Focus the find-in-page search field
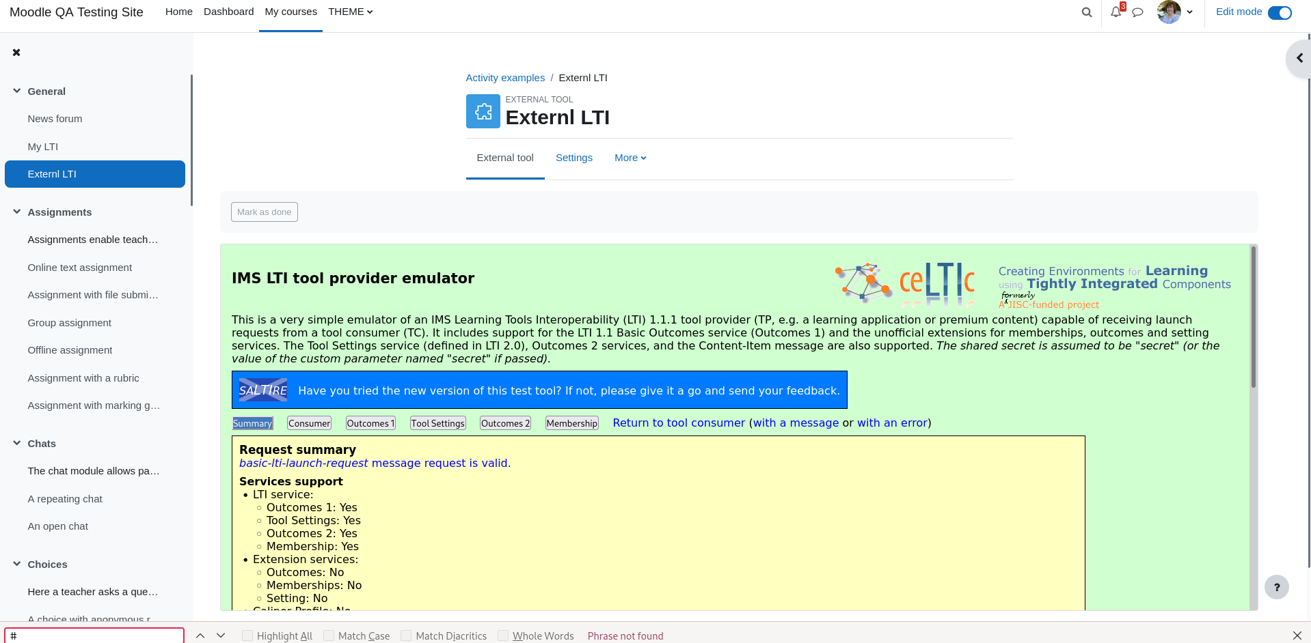Viewport: 1311px width, 643px height. coord(94,635)
